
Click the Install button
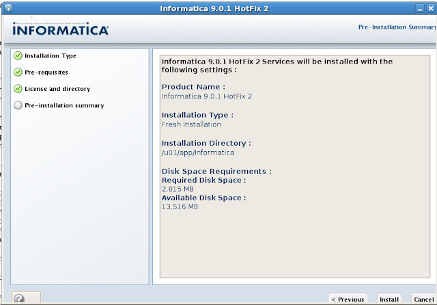(389, 299)
